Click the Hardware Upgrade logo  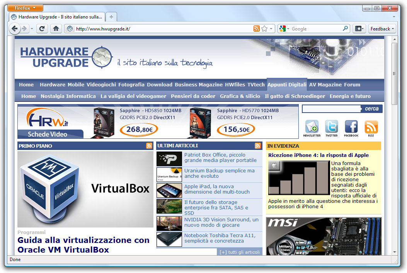(66, 57)
